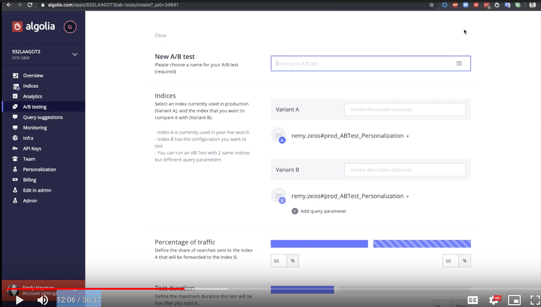This screenshot has width=541, height=307.
Task: Click the Monitoring screen icon
Action: tap(15, 127)
